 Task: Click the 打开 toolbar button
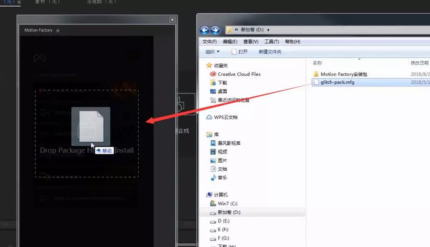point(240,52)
